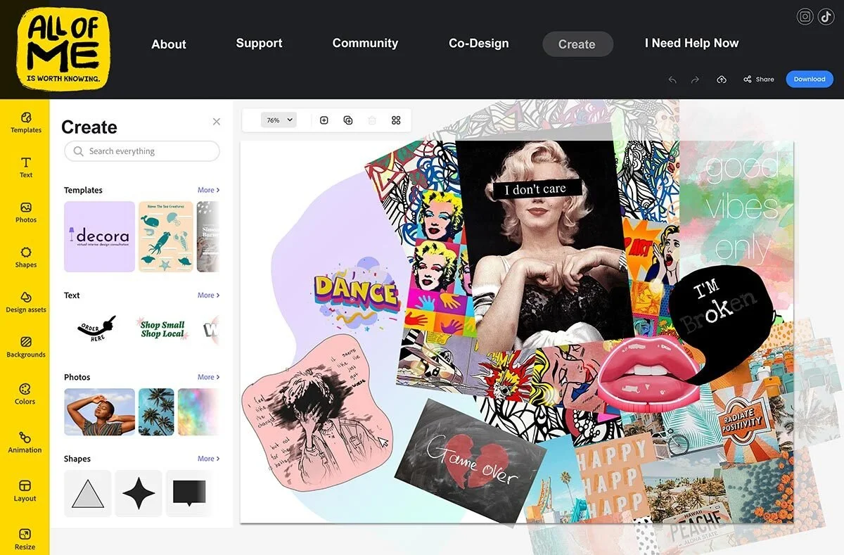
Task: Click the Instagram icon
Action: (x=805, y=17)
